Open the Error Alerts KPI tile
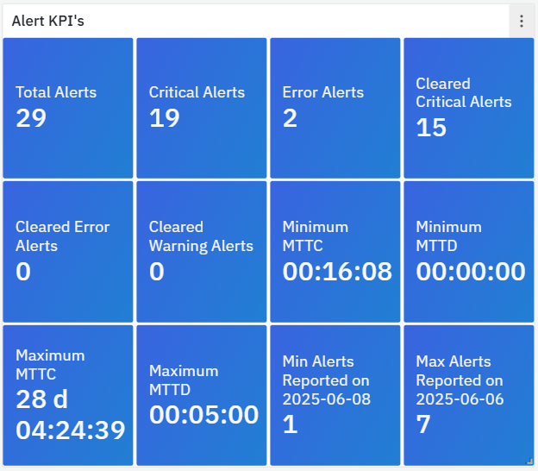Image resolution: width=538 pixels, height=471 pixels. coord(335,108)
